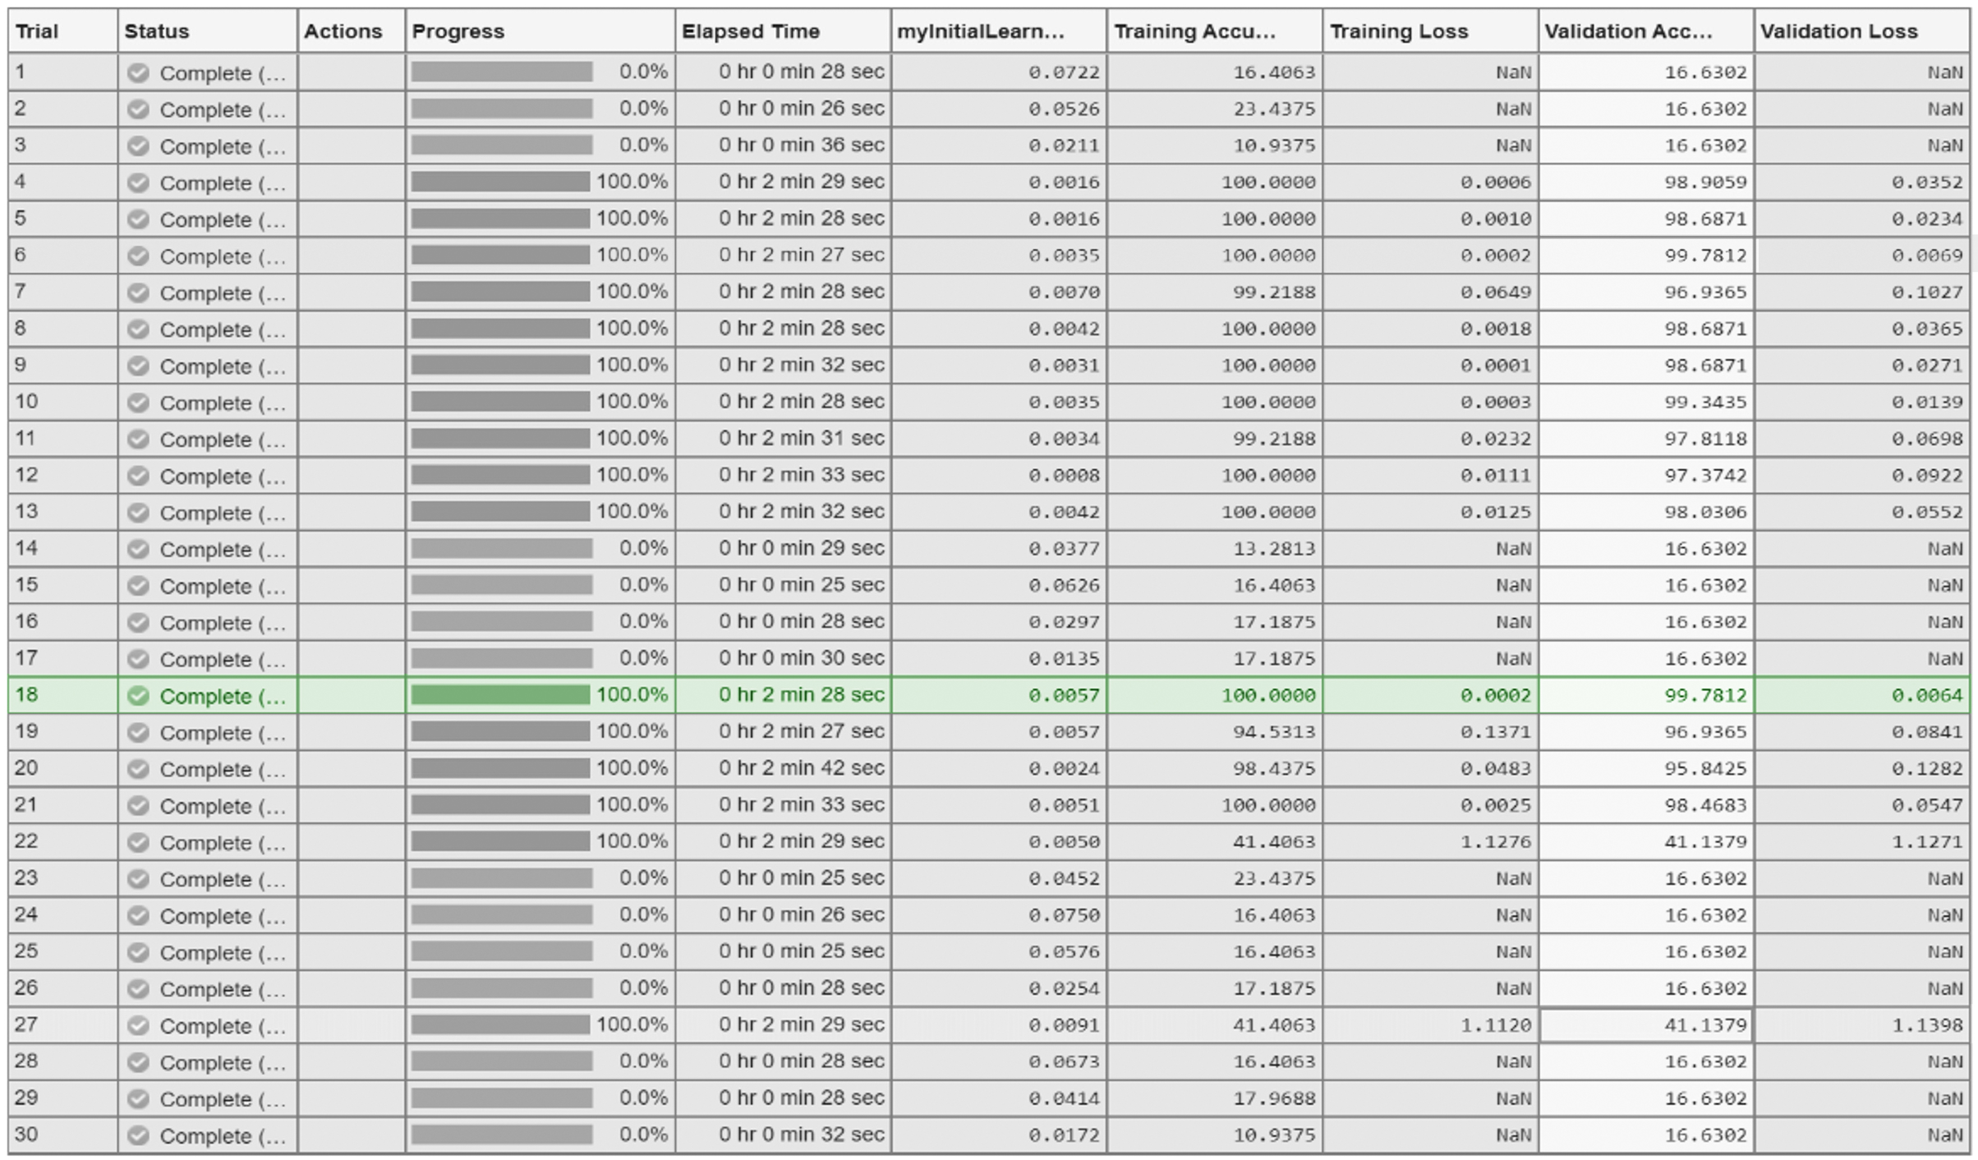Click the complete status icon for trial 4
This screenshot has width=1978, height=1160.
pos(138,183)
